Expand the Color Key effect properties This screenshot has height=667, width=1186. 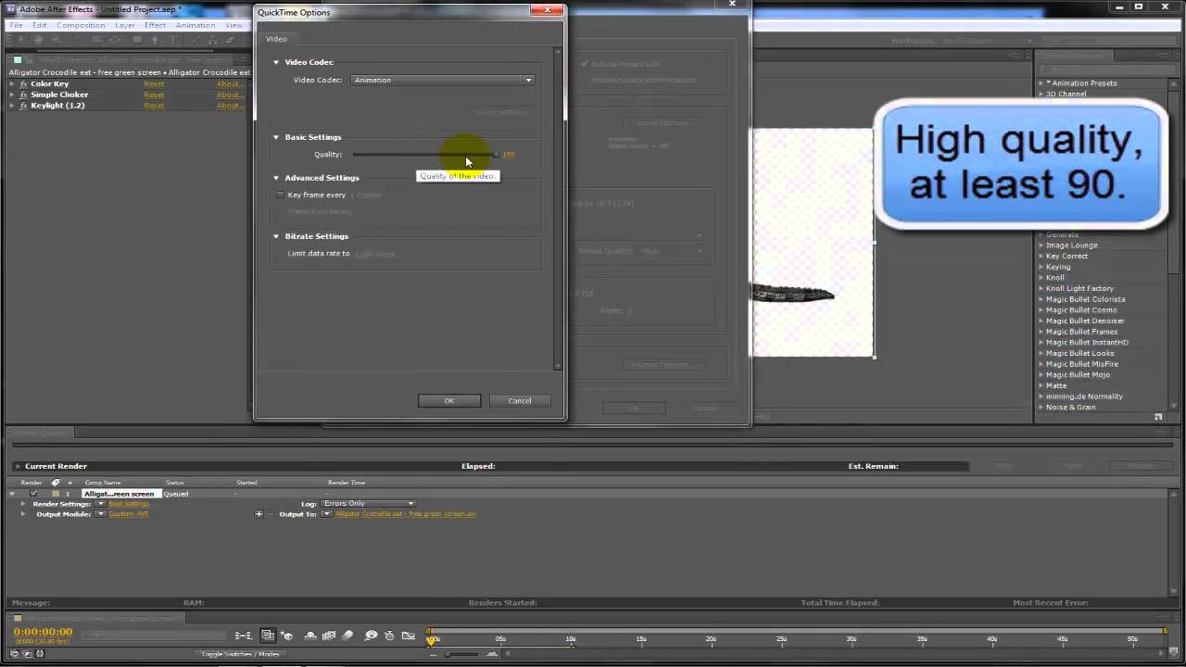11,84
